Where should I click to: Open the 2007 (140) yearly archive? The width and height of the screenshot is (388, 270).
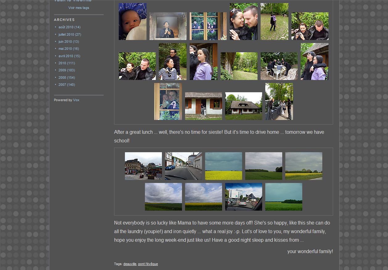coord(62,85)
